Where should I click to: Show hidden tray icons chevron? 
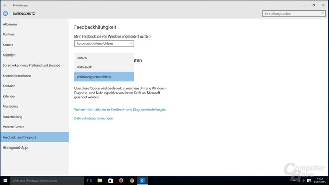pos(294,181)
